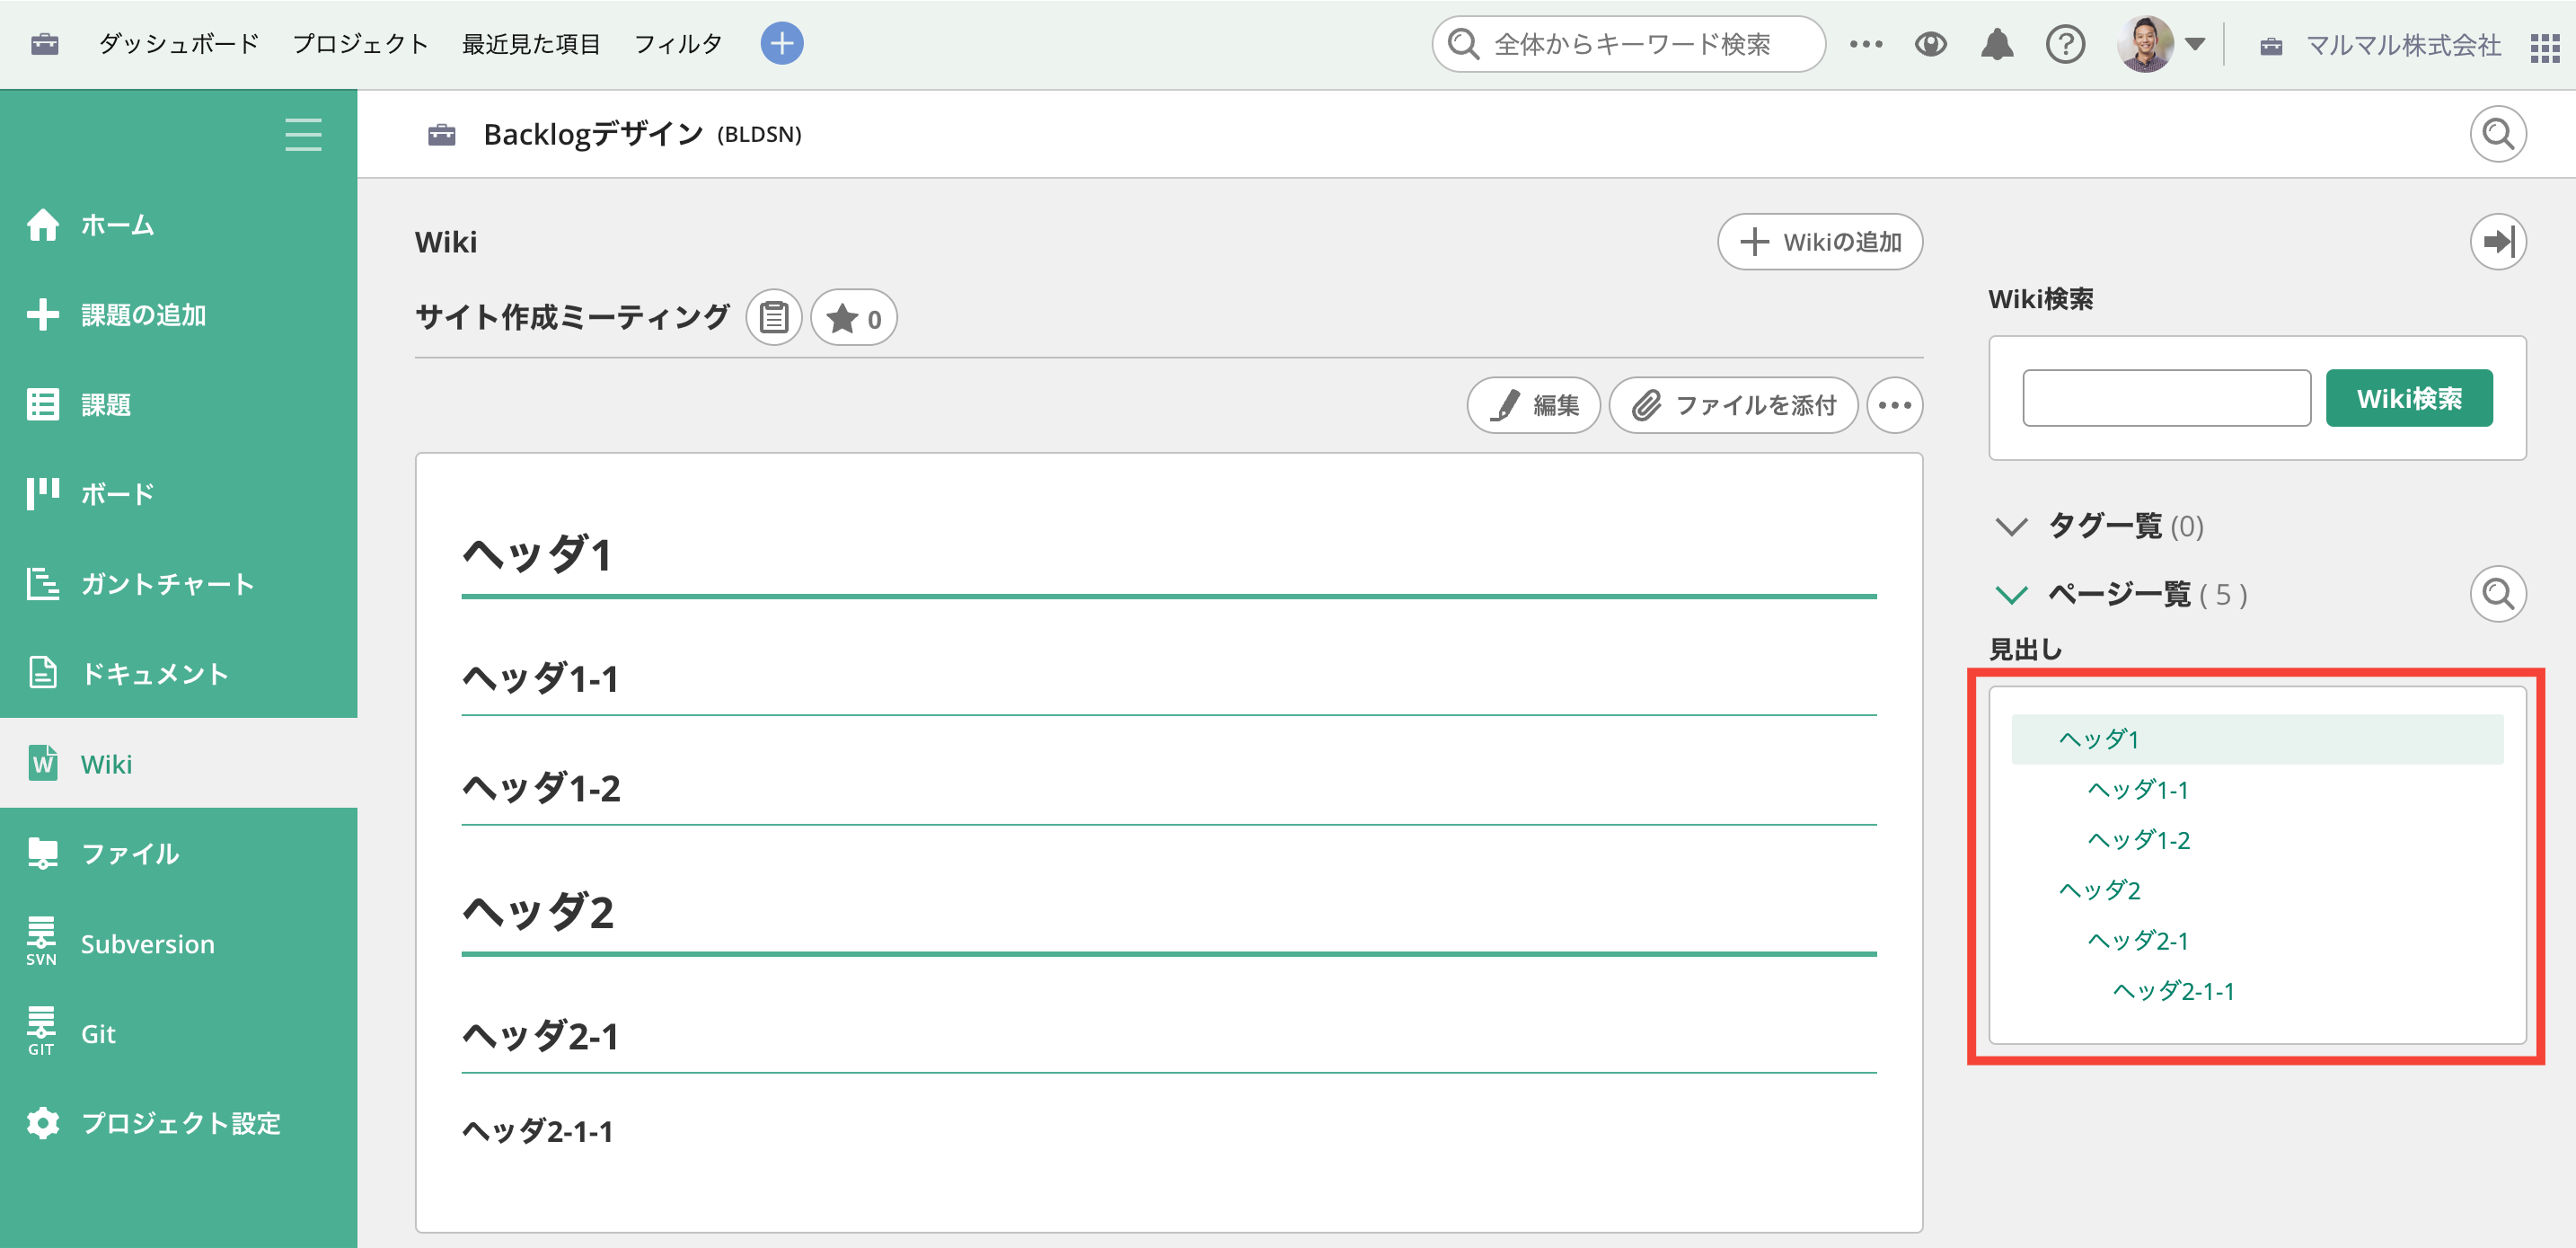This screenshot has width=2576, height=1248.
Task: Open ドキュメント in sidebar
Action: (x=178, y=674)
